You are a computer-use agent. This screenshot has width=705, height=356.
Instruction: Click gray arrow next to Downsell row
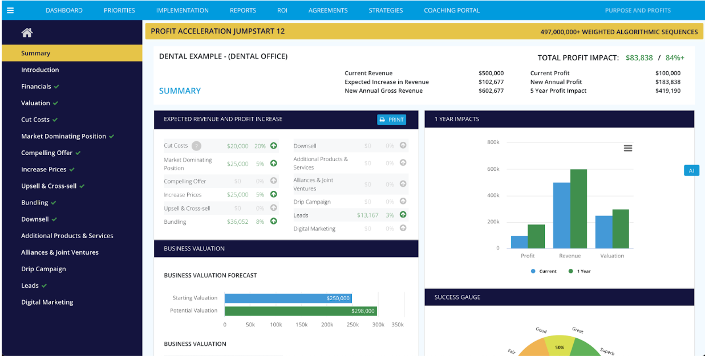[403, 146]
